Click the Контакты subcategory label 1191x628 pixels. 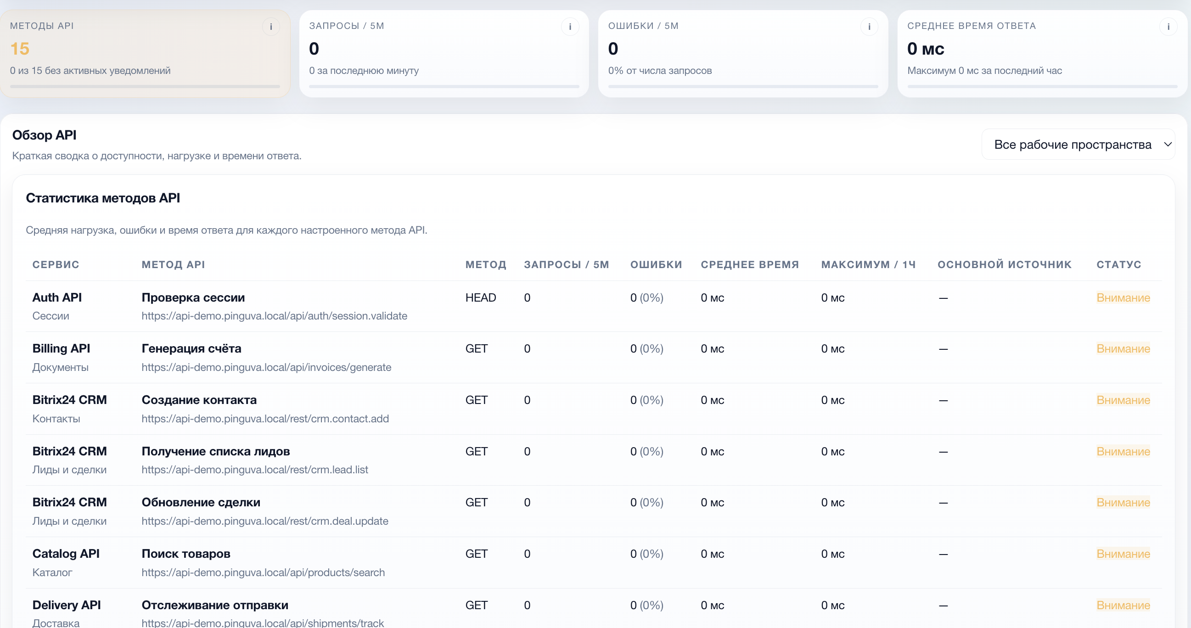[56, 418]
